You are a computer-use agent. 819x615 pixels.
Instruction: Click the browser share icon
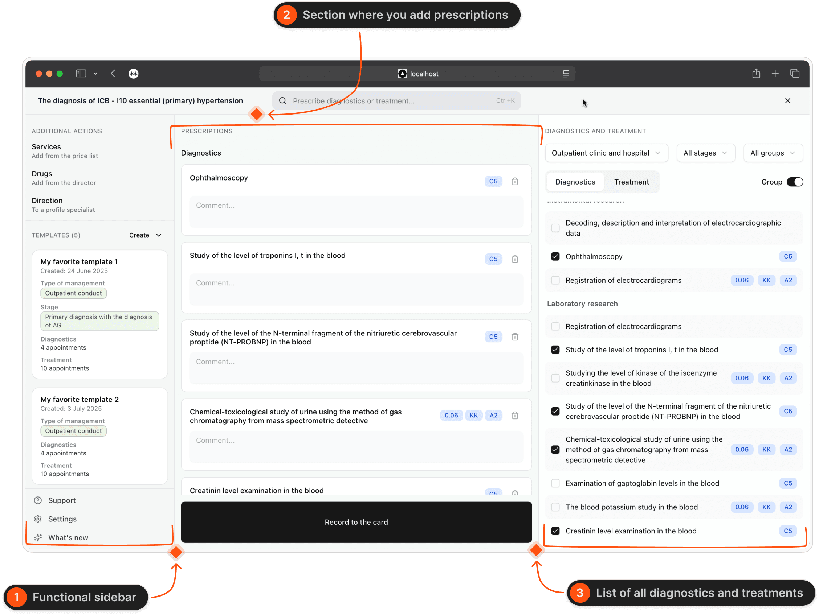click(x=756, y=74)
